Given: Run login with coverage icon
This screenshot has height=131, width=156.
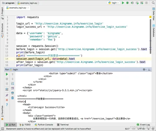Looking at the screenshot, I should (x=132, y=3).
